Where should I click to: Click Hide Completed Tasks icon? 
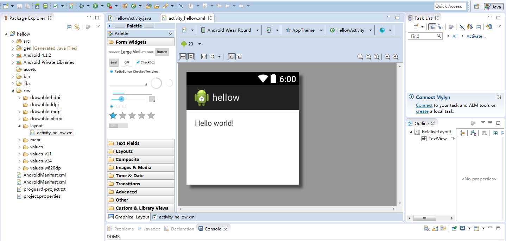click(462, 26)
